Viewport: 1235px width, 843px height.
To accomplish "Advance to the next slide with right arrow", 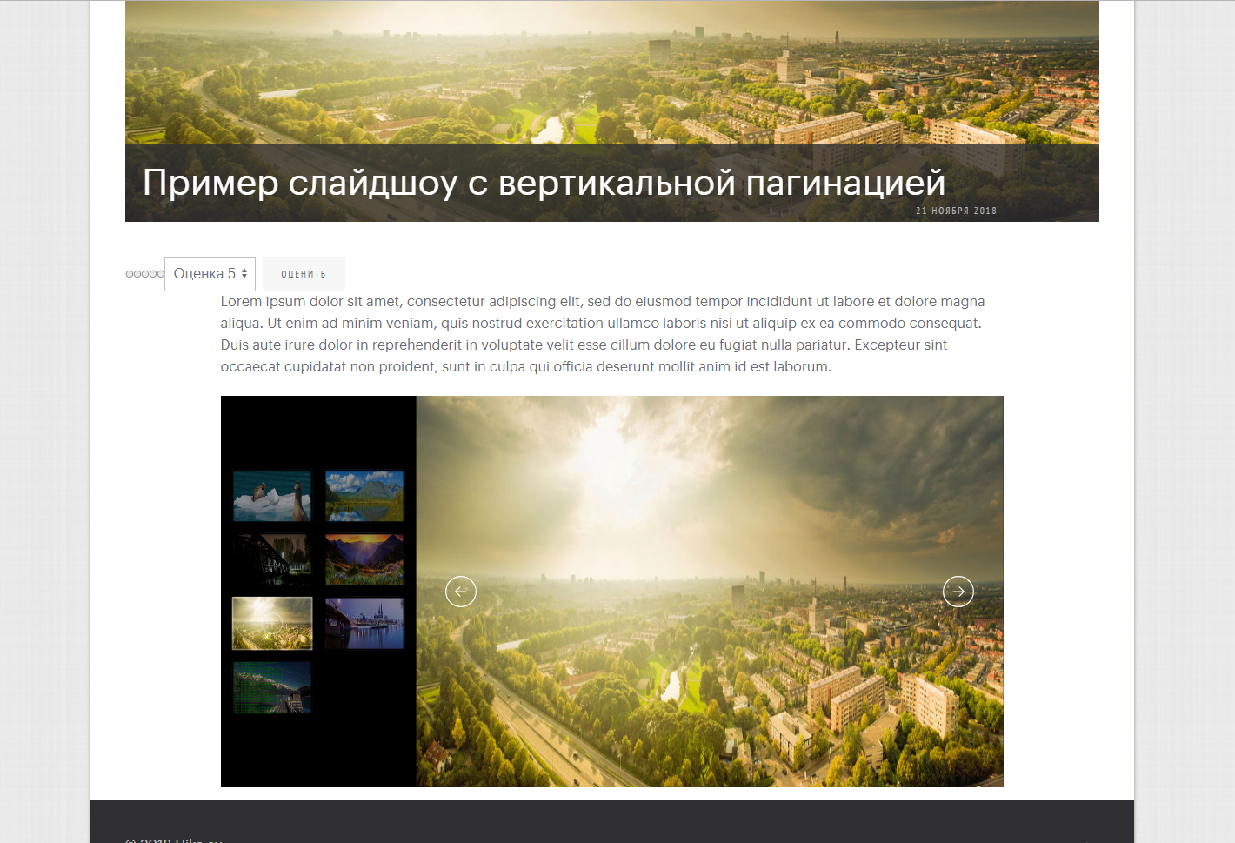I will 958,592.
